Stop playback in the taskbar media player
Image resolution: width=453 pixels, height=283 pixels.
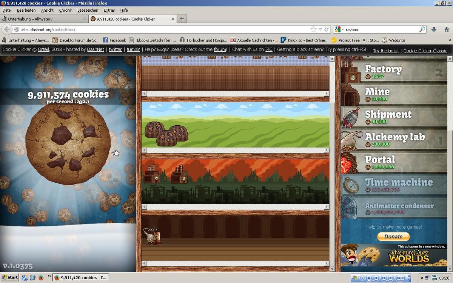[x=377, y=278]
